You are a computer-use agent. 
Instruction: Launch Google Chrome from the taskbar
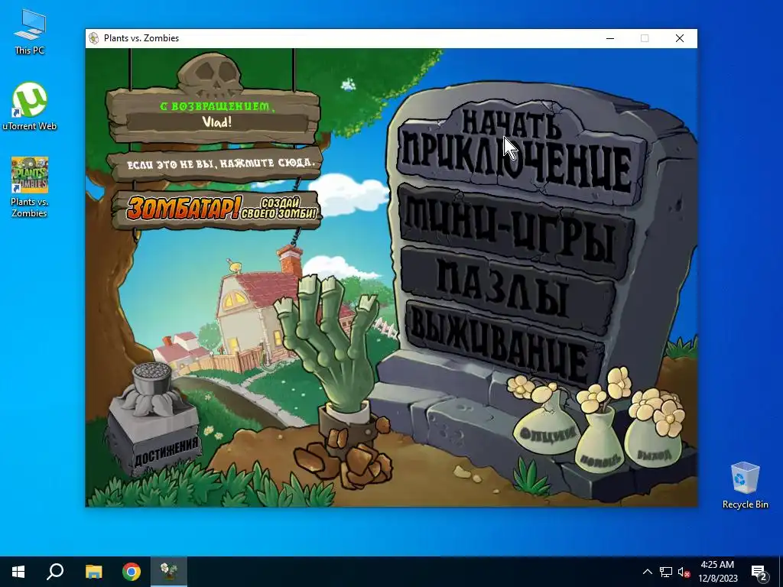pyautogui.click(x=132, y=572)
